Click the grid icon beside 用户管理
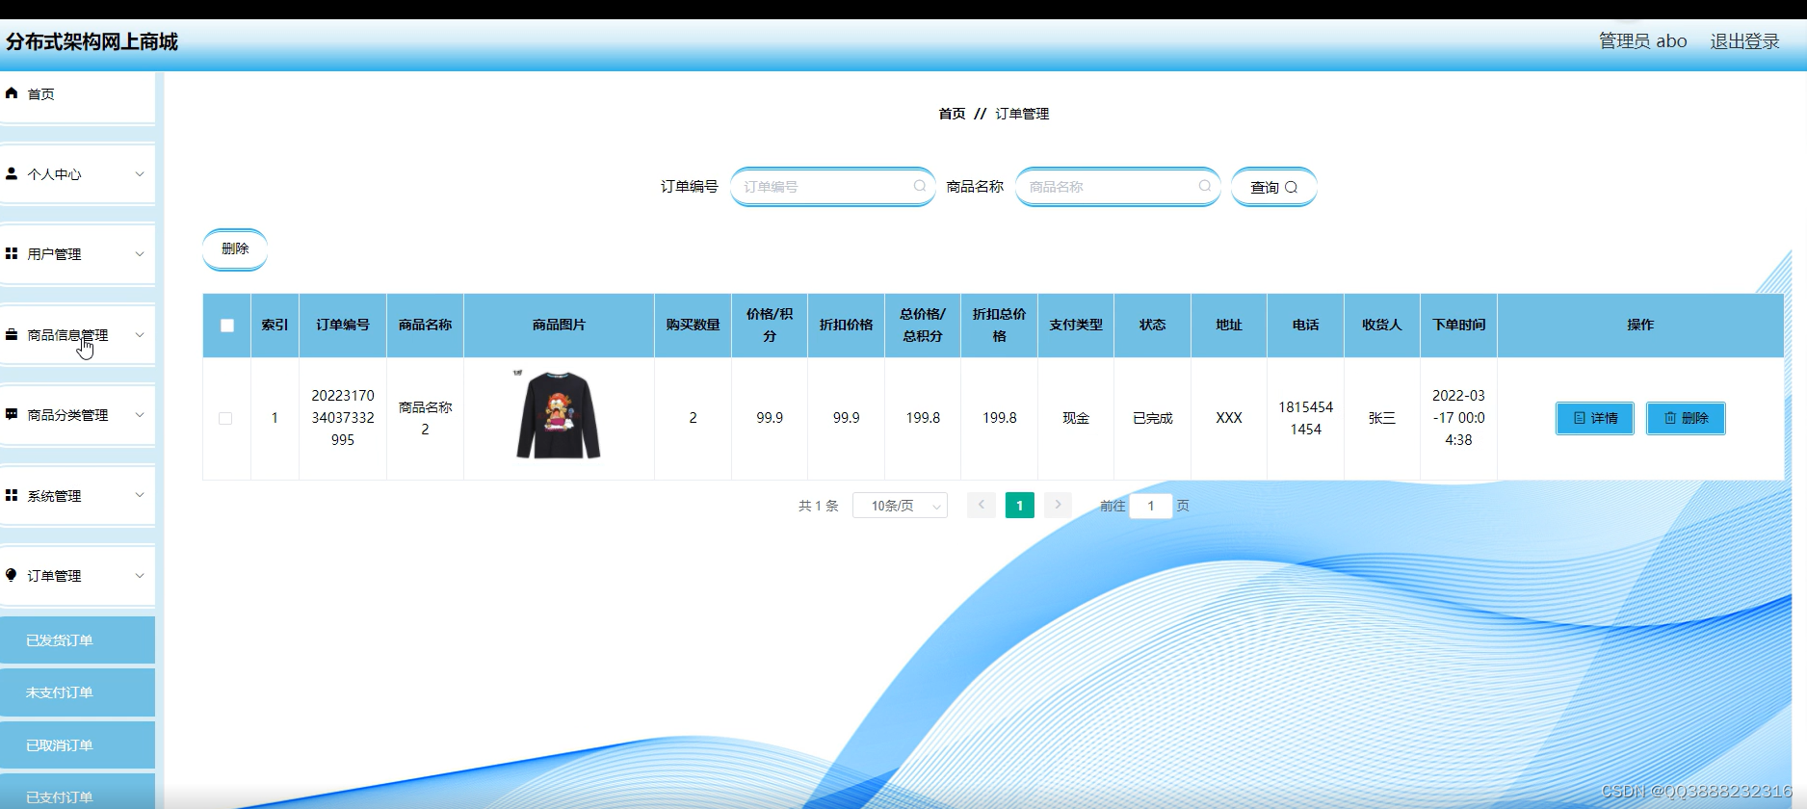 click(12, 253)
